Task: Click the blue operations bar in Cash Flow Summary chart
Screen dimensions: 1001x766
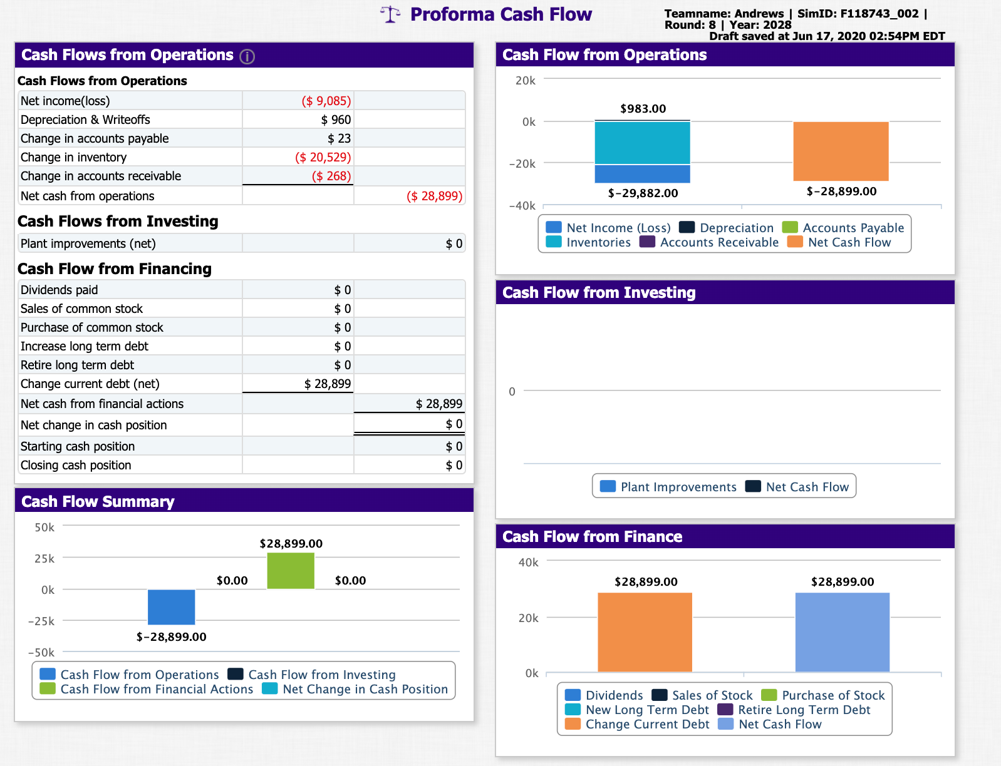Action: (x=172, y=607)
